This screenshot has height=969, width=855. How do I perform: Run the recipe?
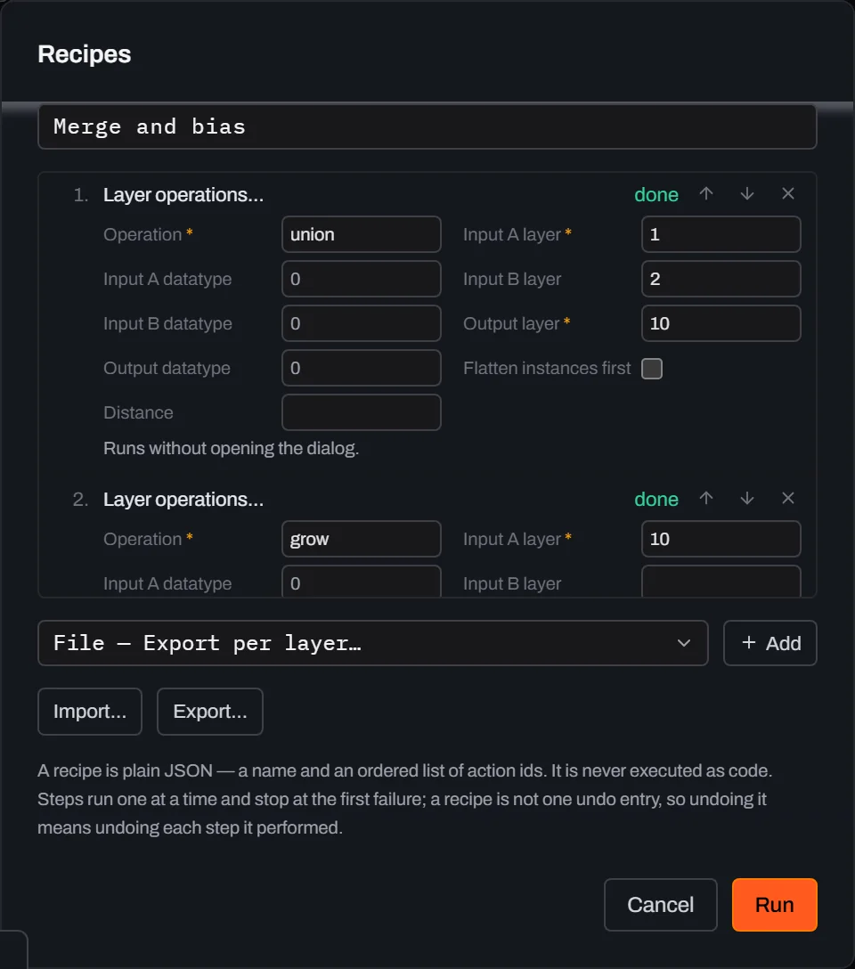coord(775,905)
